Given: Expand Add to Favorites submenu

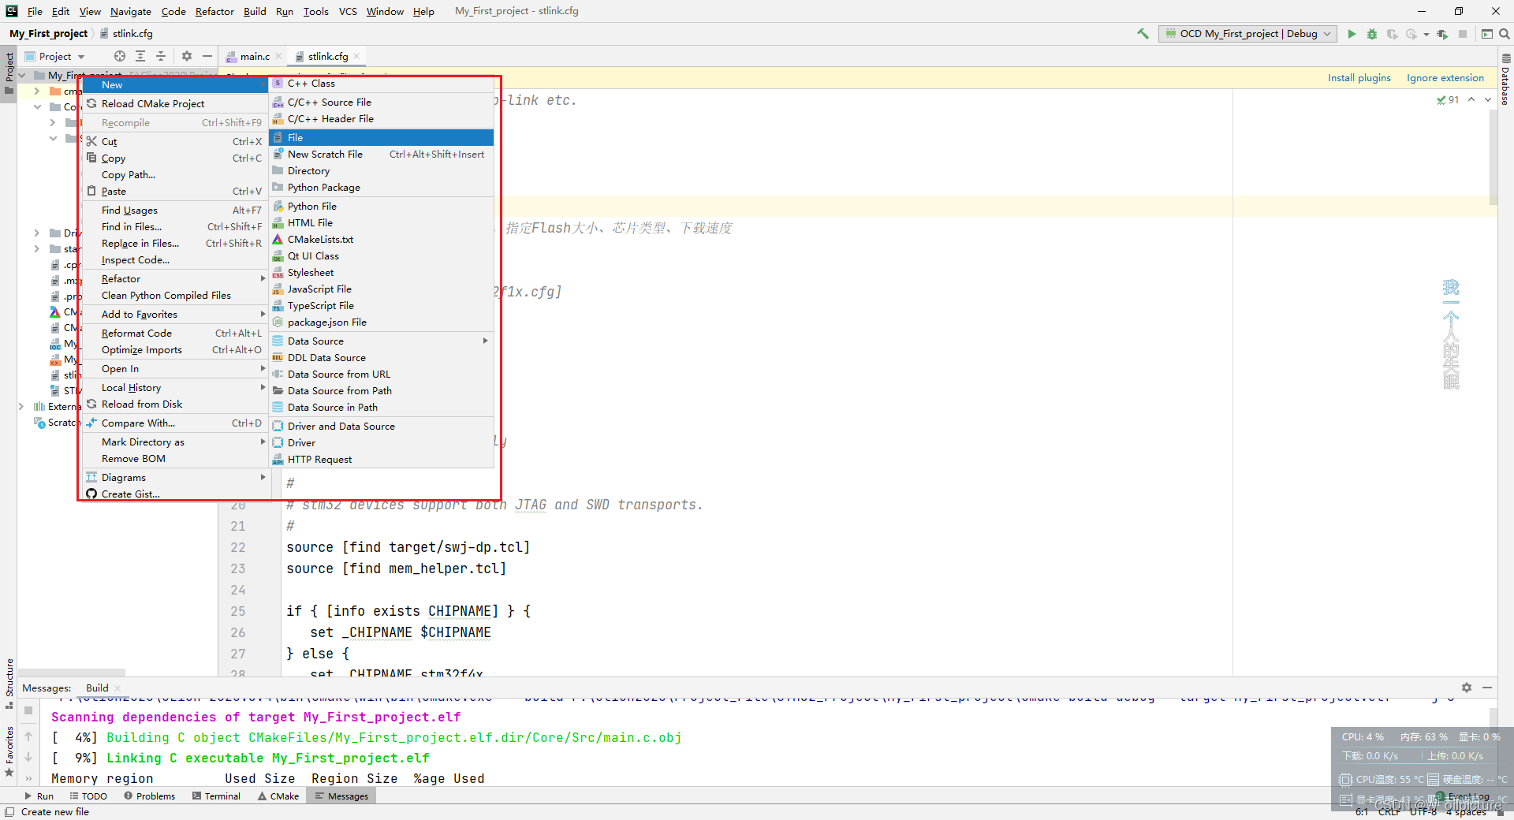Looking at the screenshot, I should click(x=176, y=315).
